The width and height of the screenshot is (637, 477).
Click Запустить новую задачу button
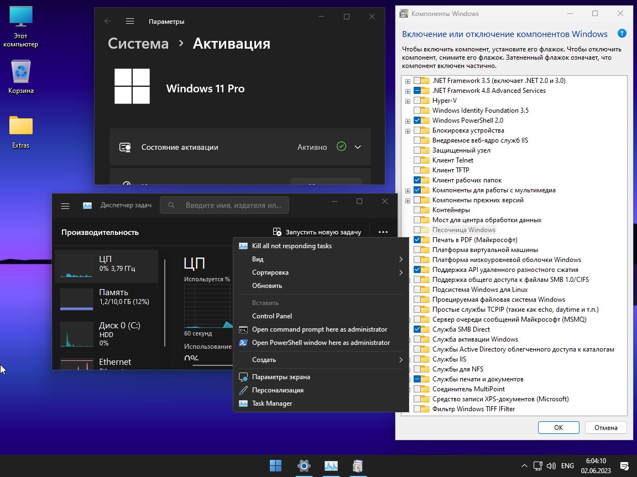[x=317, y=232]
